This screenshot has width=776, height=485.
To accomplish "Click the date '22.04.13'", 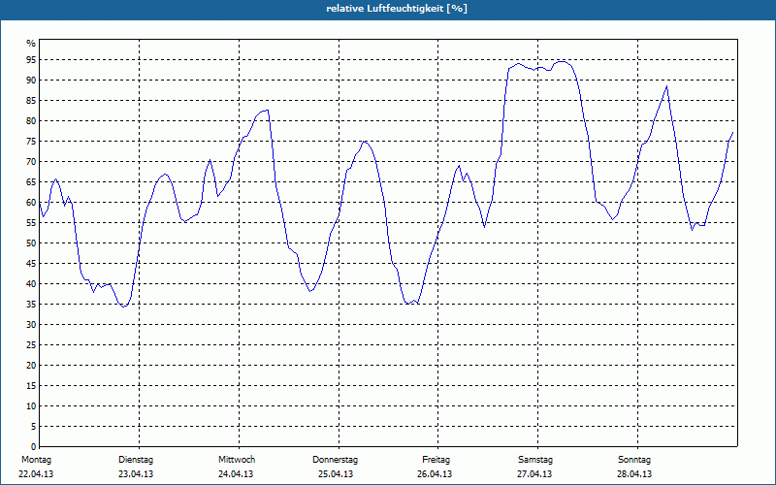I will point(36,474).
